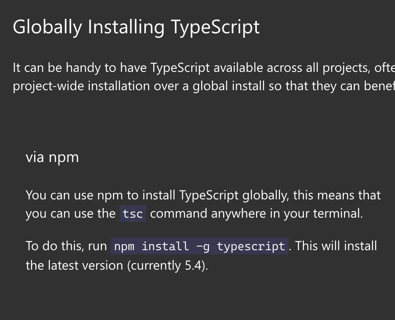This screenshot has width=395, height=320.
Task: Click the line 'You can use npm to install TypeScript globally'
Action: click(x=203, y=195)
